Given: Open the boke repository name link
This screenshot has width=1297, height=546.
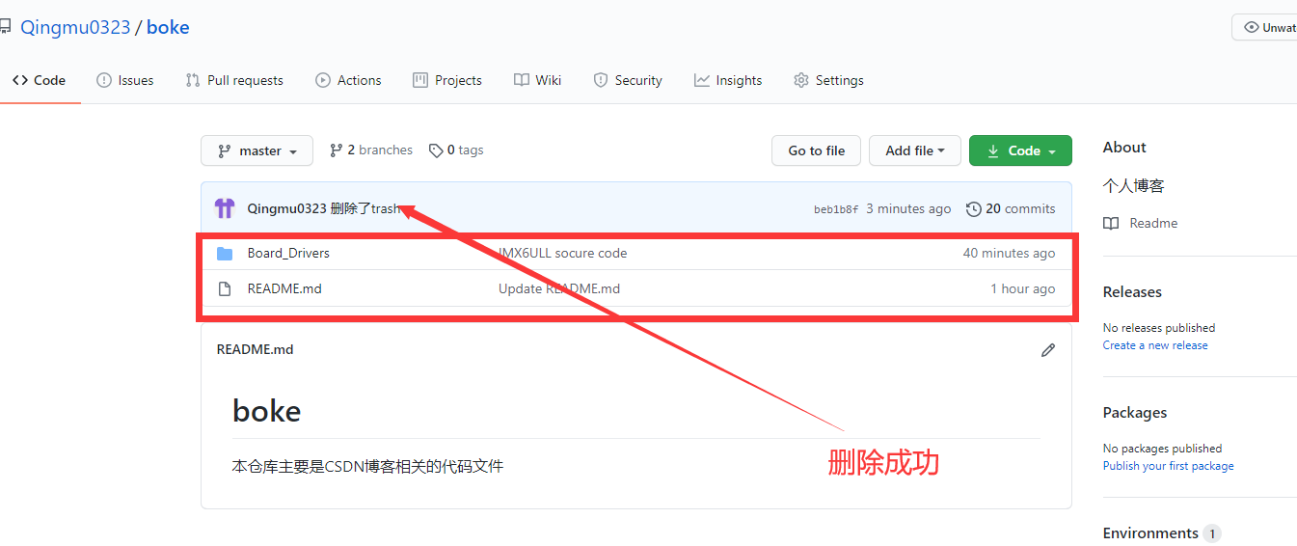Looking at the screenshot, I should click(168, 27).
